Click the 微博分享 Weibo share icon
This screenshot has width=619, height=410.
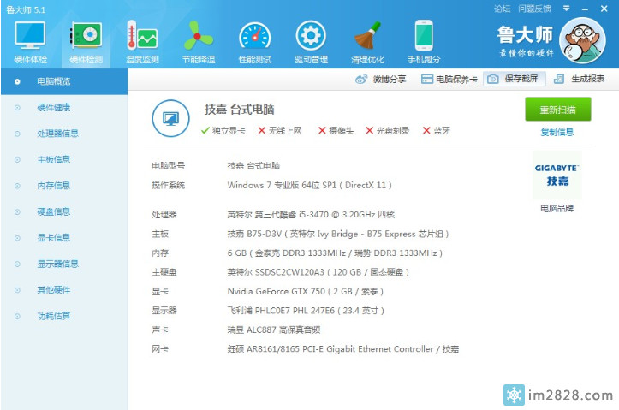pyautogui.click(x=381, y=79)
